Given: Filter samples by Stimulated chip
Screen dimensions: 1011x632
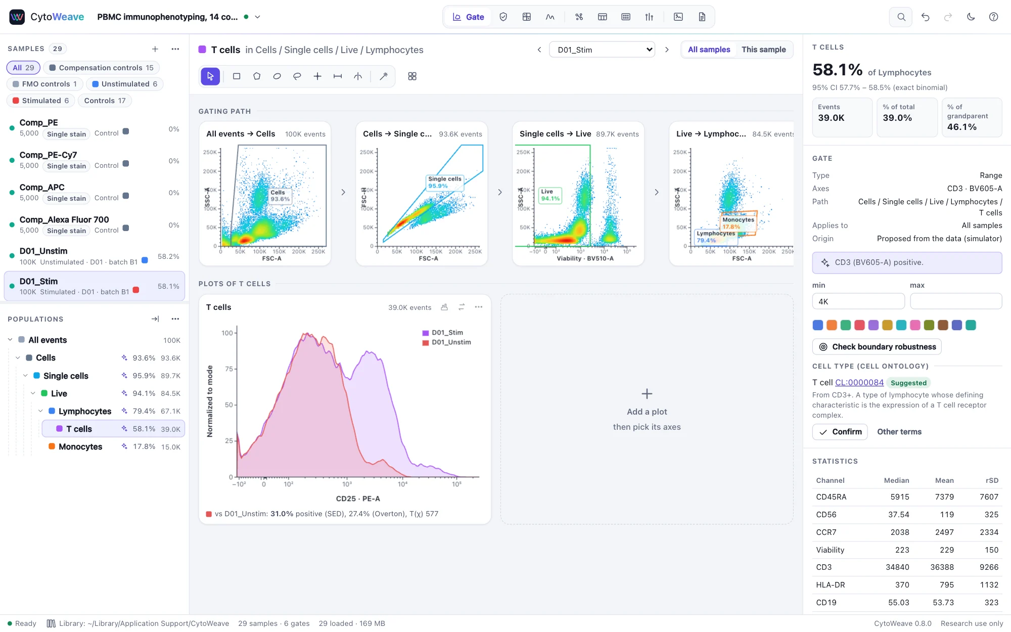Looking at the screenshot, I should pos(41,101).
